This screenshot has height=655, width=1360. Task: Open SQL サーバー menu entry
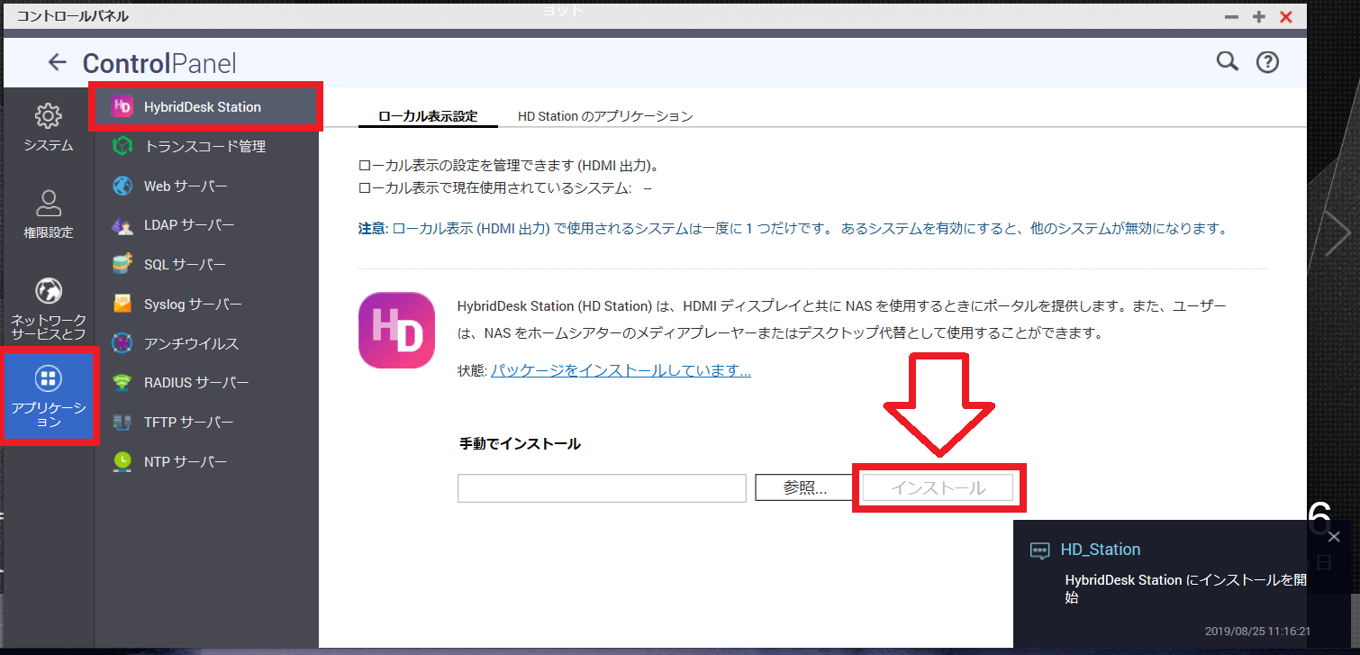206,265
